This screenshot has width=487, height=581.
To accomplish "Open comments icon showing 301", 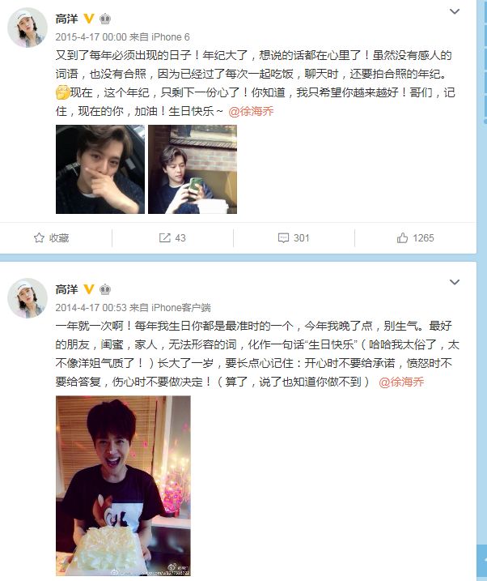I will tap(283, 238).
